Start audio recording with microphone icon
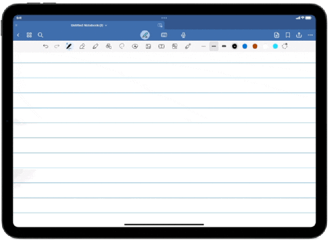This screenshot has height=242, width=329. (183, 35)
